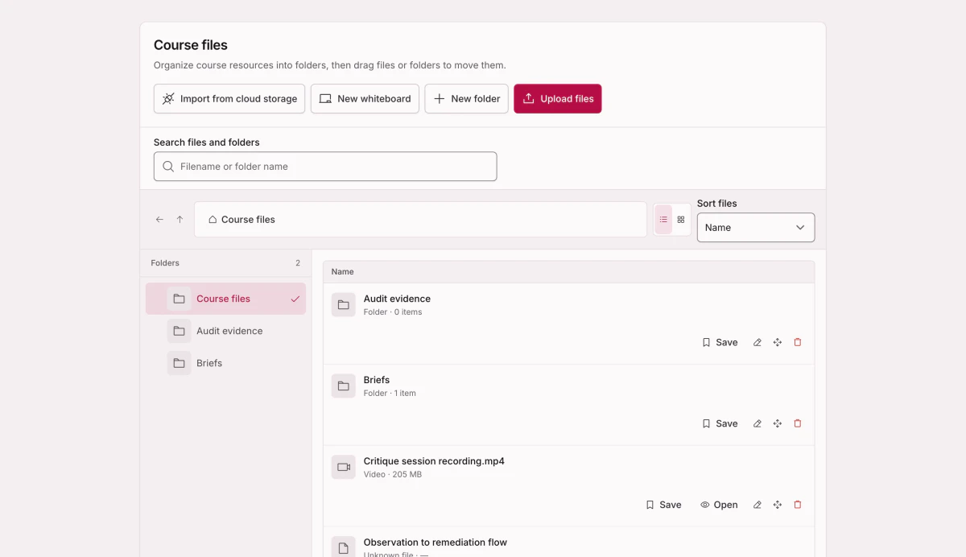The width and height of the screenshot is (966, 557).
Task: Click Critique session recording.mp4 file name
Action: (x=434, y=461)
